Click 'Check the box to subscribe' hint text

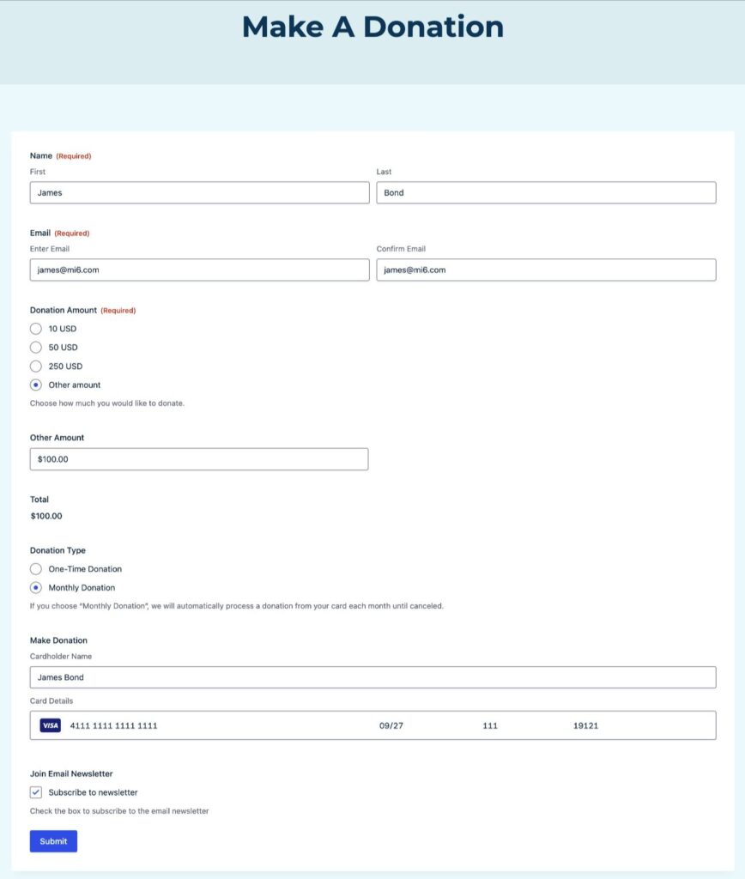click(119, 811)
